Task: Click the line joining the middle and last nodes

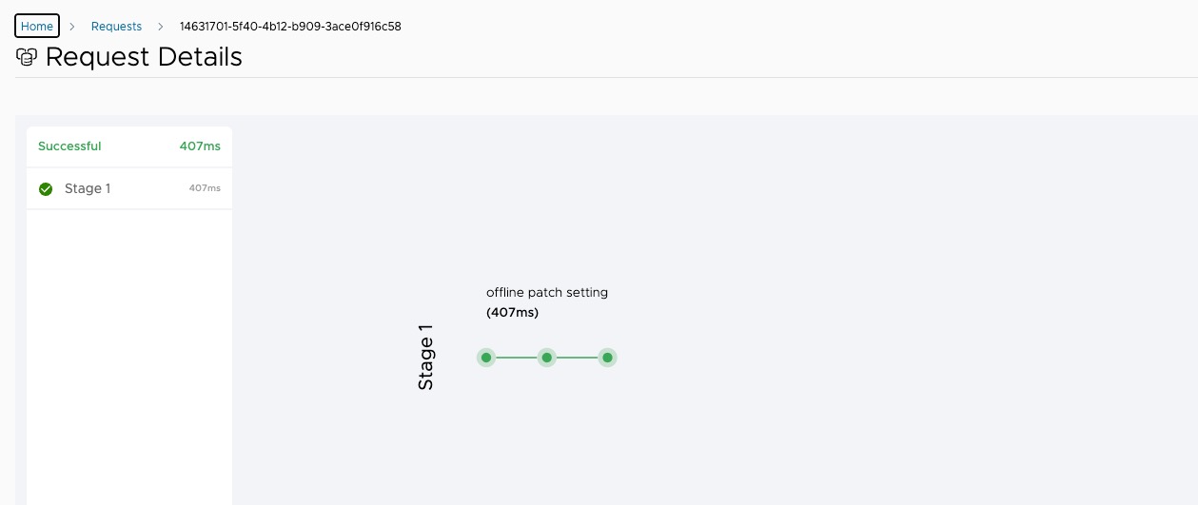Action: [577, 358]
